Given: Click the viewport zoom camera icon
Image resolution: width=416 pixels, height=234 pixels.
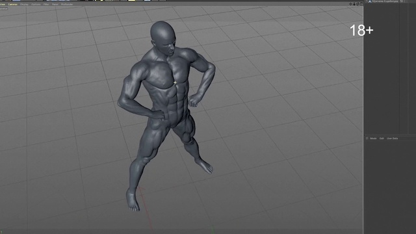Looking at the screenshot, I should coord(354,4).
